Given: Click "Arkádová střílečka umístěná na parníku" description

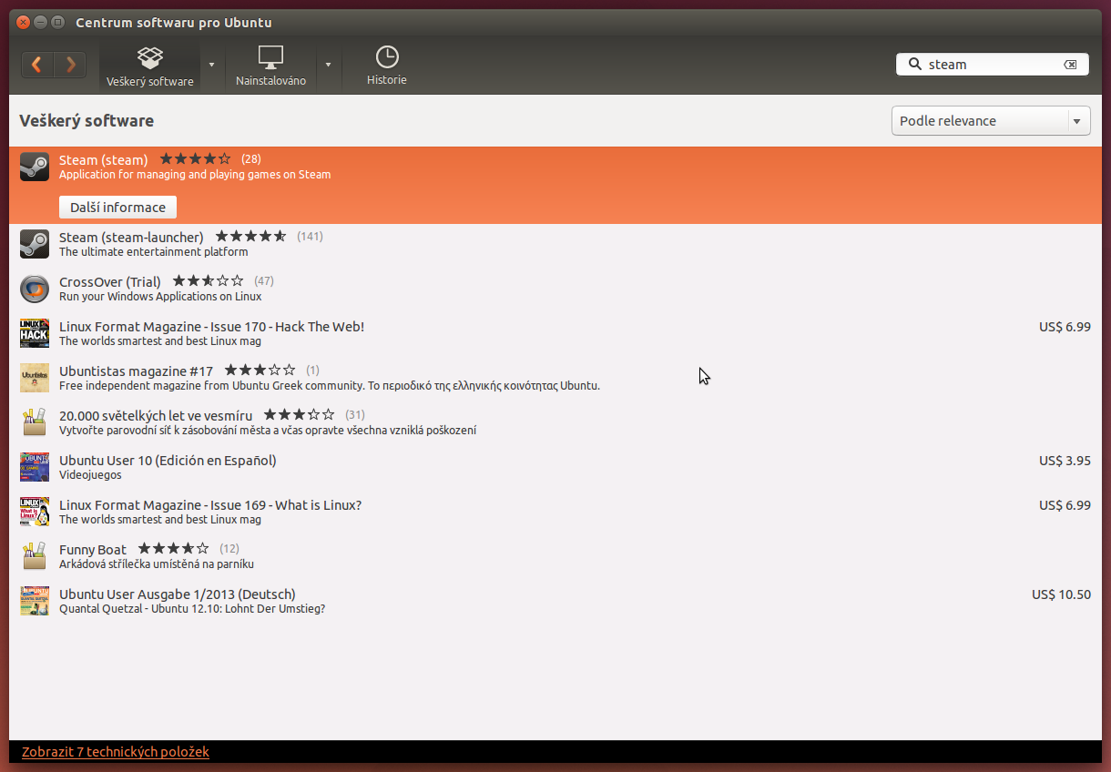Looking at the screenshot, I should click(157, 564).
